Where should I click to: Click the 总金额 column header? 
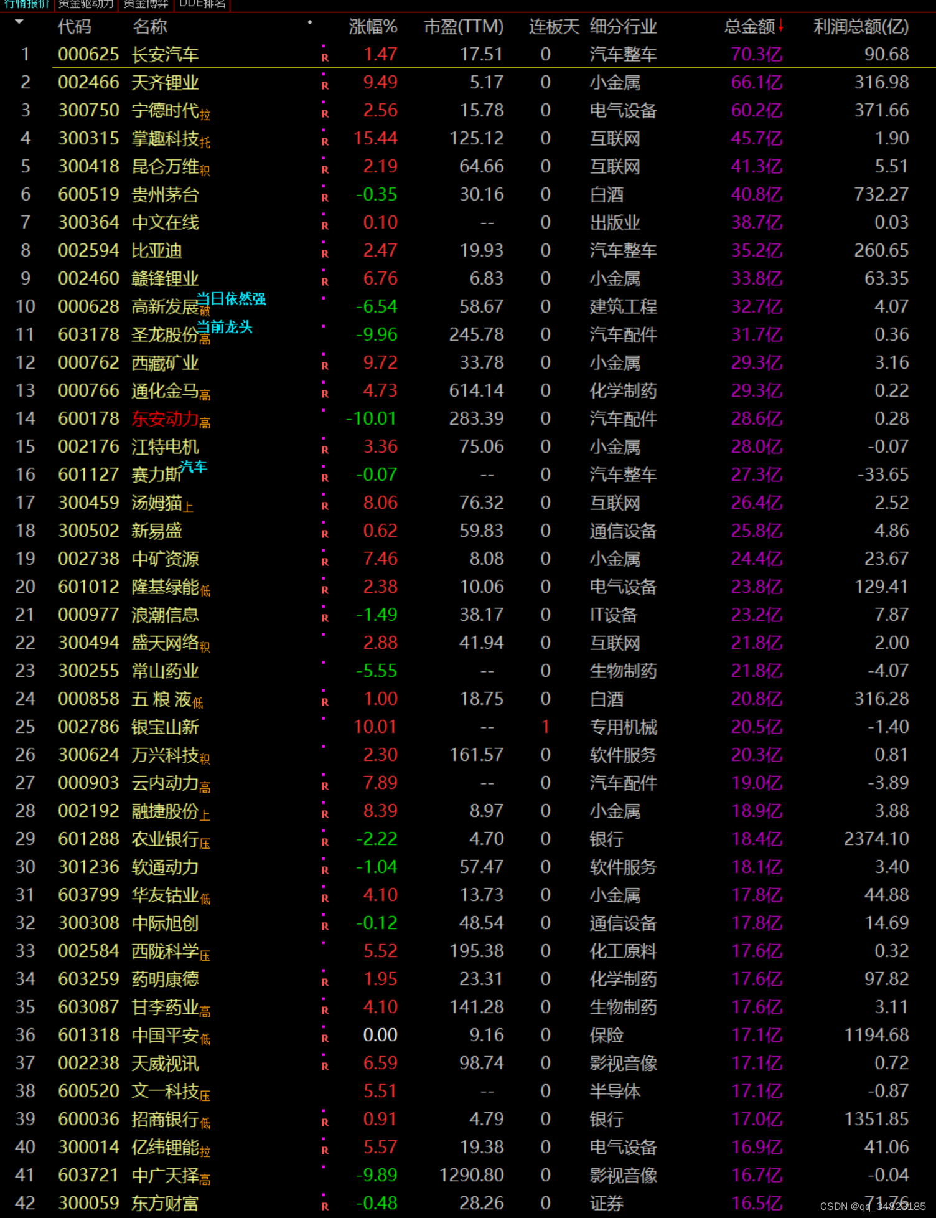pyautogui.click(x=750, y=26)
